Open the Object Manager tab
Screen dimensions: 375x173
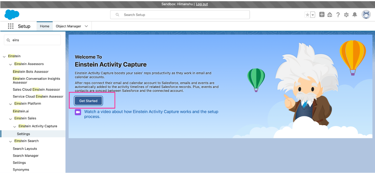69,26
